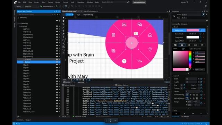Open the Output panel tab

(x=28, y=120)
